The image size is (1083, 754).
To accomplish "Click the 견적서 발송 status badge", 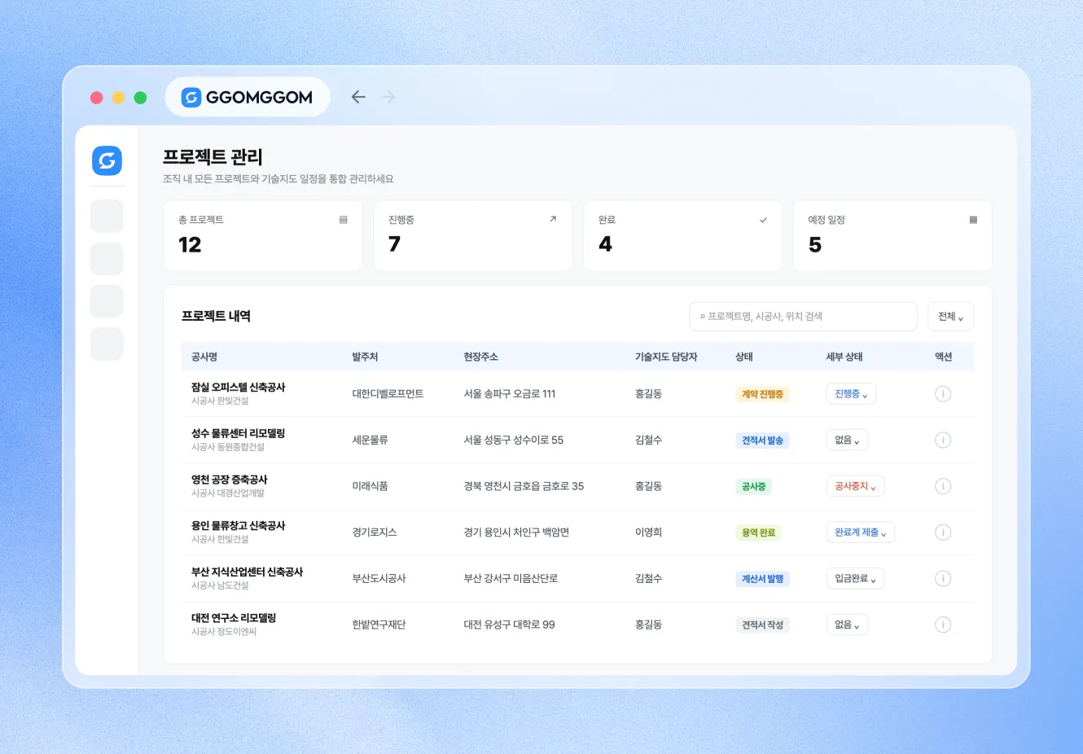I will 762,441.
